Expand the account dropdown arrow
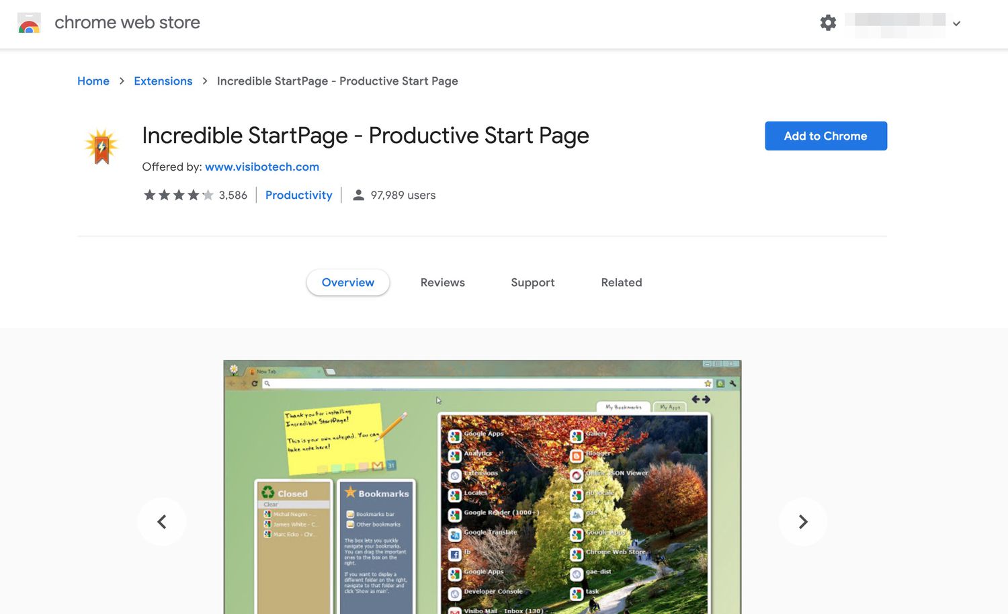The image size is (1008, 614). point(956,24)
